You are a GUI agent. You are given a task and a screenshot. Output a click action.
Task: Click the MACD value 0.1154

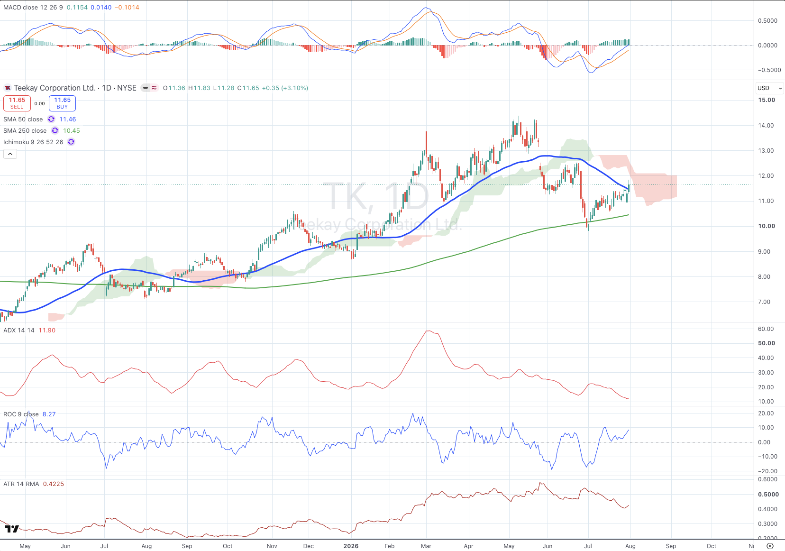[x=77, y=7]
